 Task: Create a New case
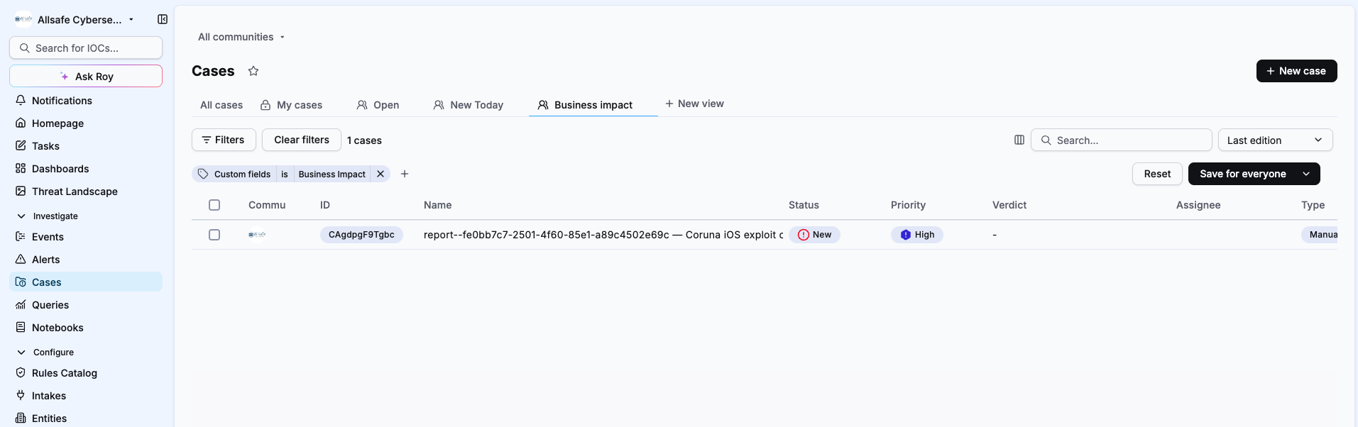[x=1296, y=71]
